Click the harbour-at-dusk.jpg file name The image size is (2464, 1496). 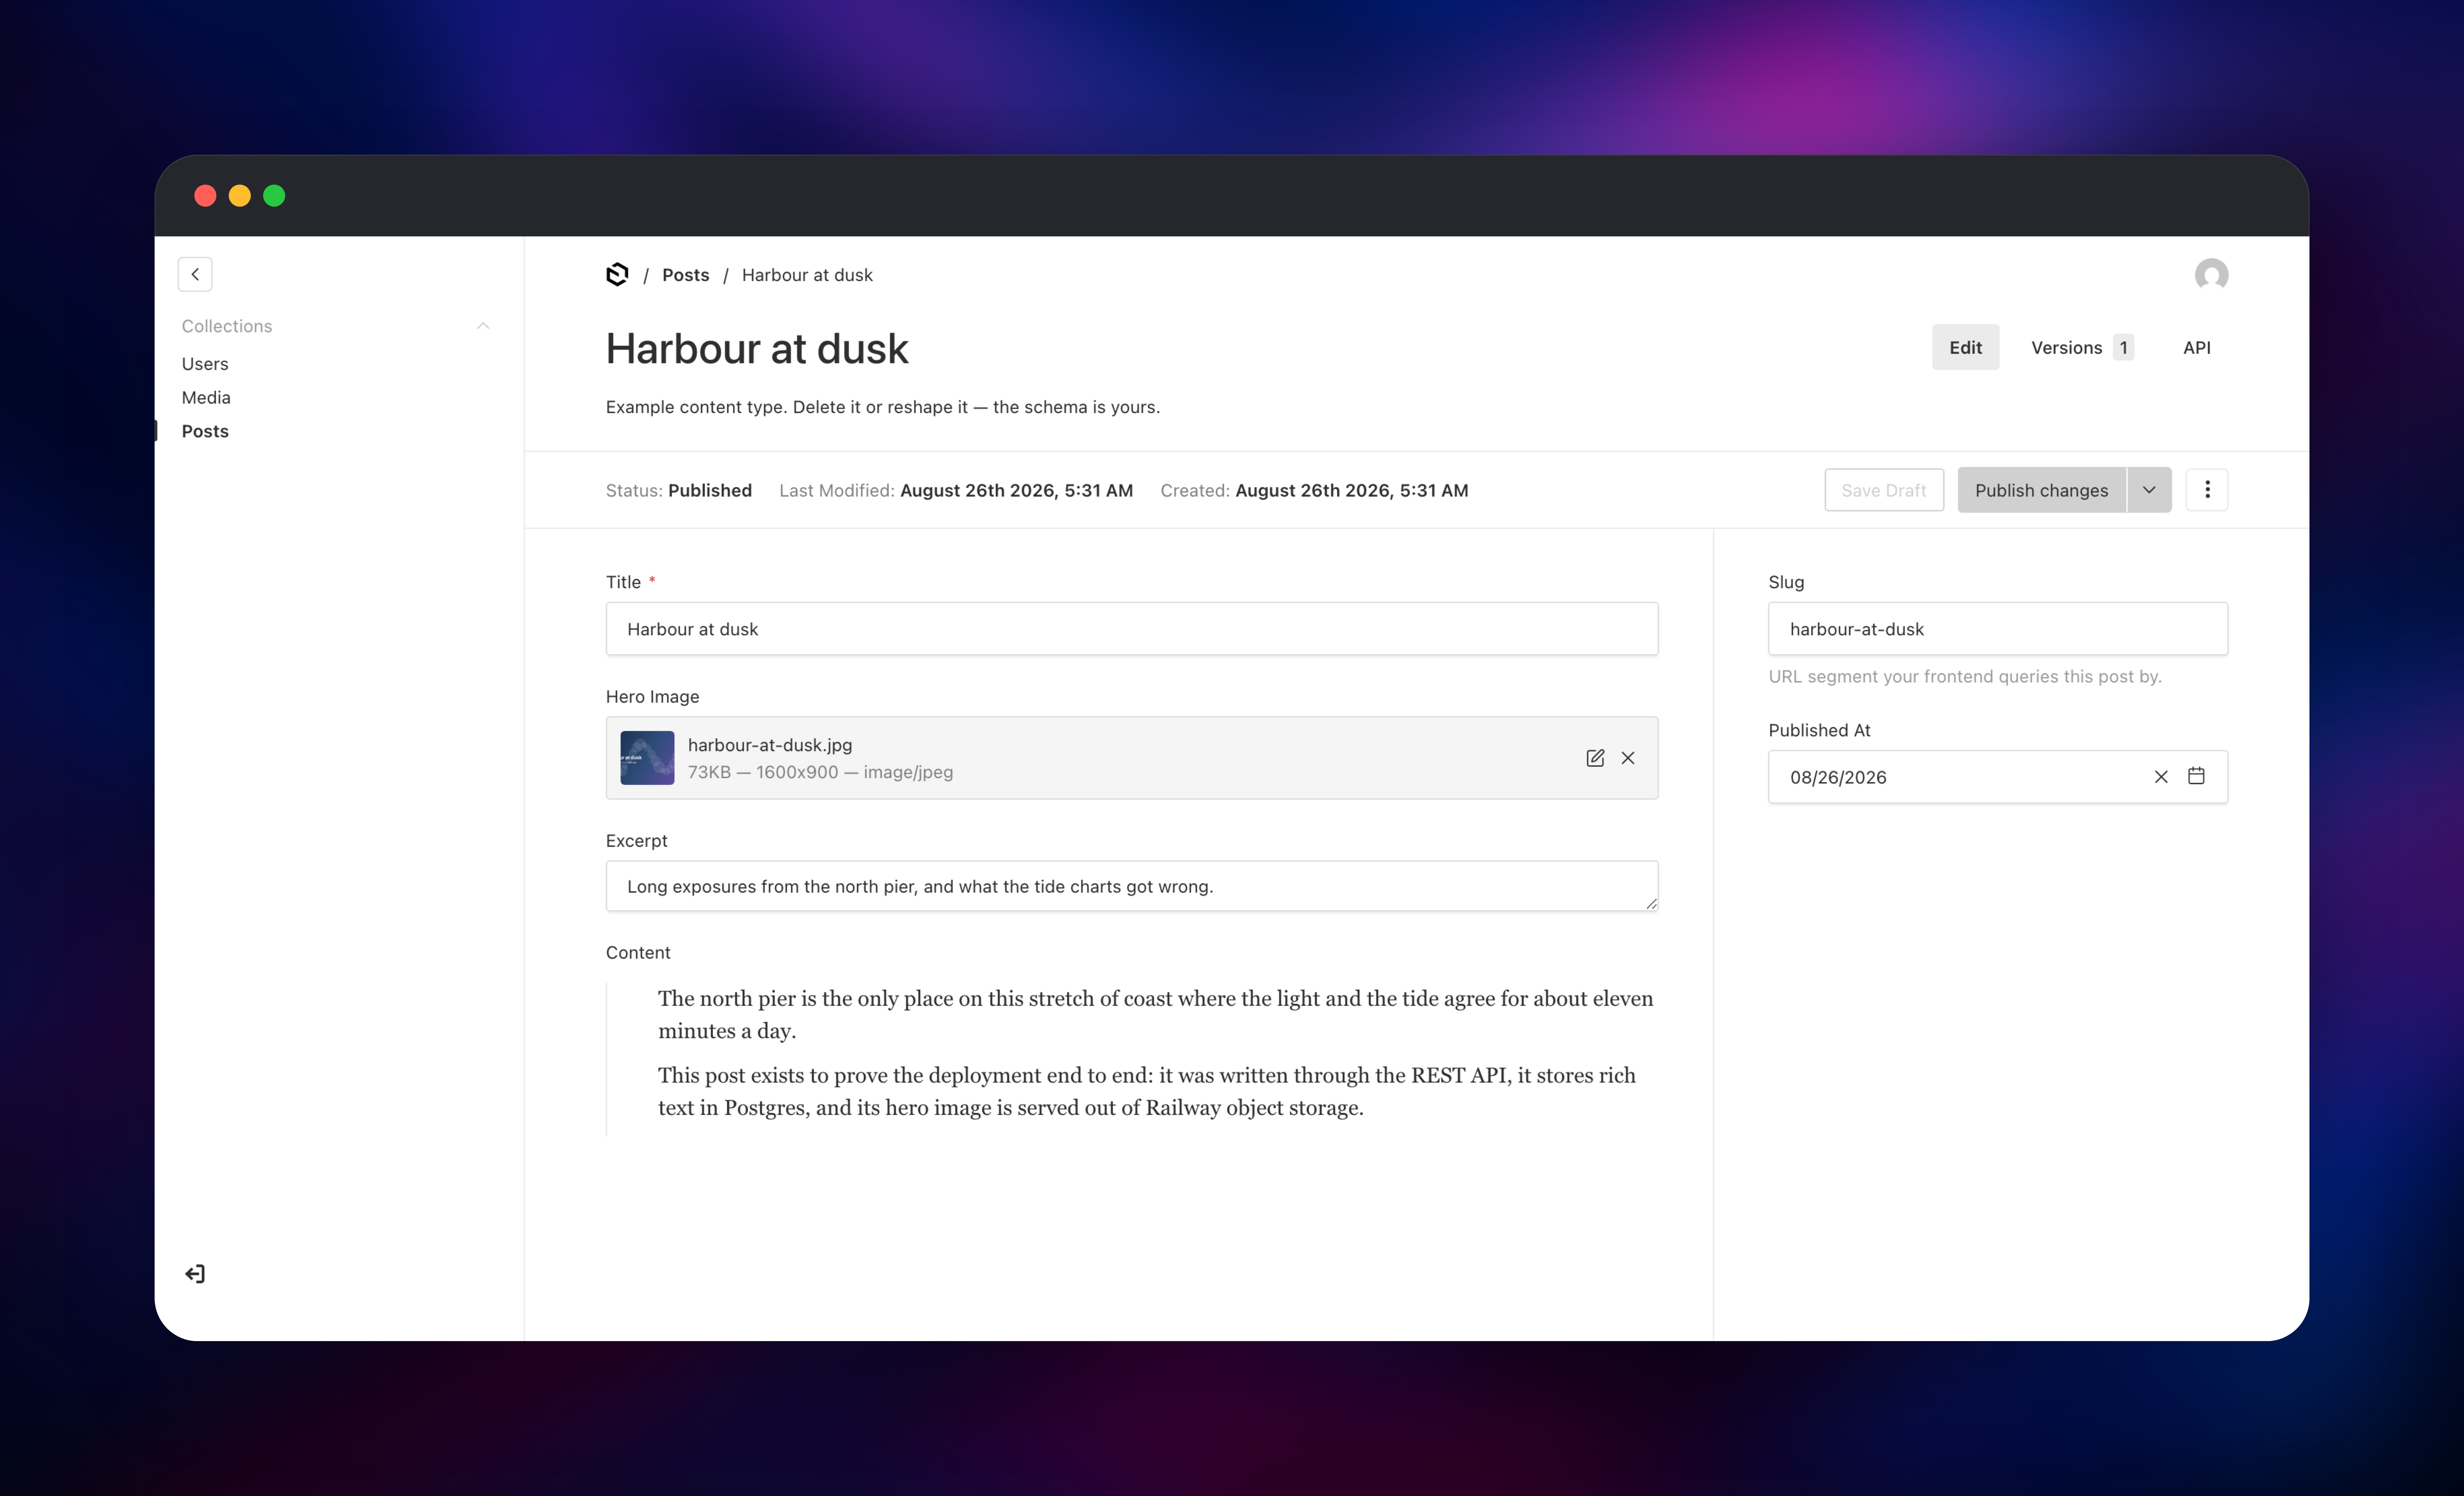click(x=770, y=745)
